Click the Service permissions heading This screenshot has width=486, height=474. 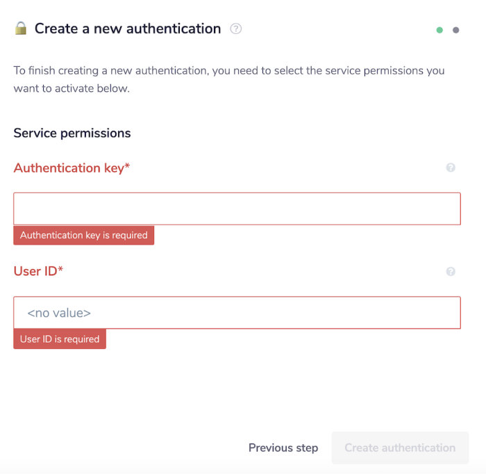pos(72,133)
